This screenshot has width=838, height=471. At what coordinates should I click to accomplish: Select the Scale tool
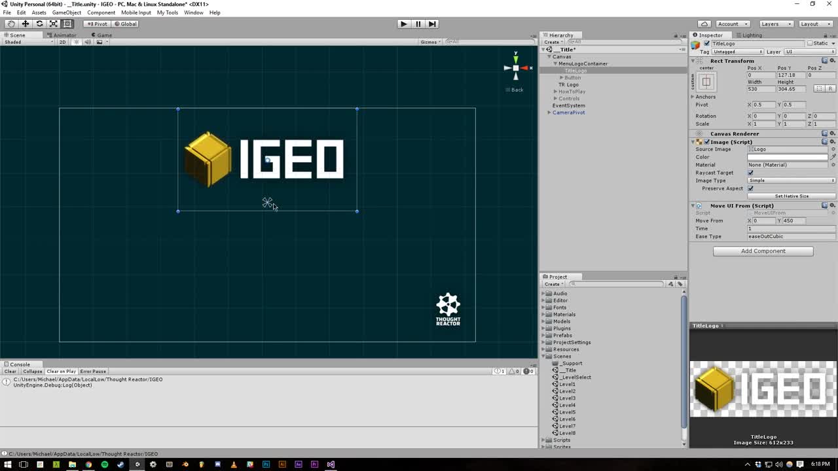click(x=53, y=24)
